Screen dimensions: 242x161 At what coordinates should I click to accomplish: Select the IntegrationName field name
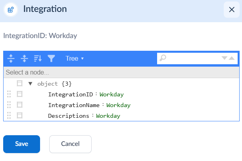point(74,105)
